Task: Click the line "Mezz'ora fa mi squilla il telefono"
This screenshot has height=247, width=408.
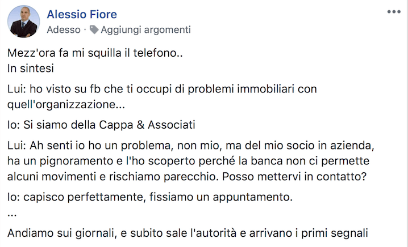Action: pos(96,54)
